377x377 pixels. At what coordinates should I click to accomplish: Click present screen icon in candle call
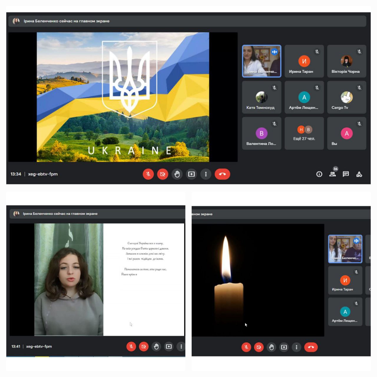pyautogui.click(x=284, y=347)
